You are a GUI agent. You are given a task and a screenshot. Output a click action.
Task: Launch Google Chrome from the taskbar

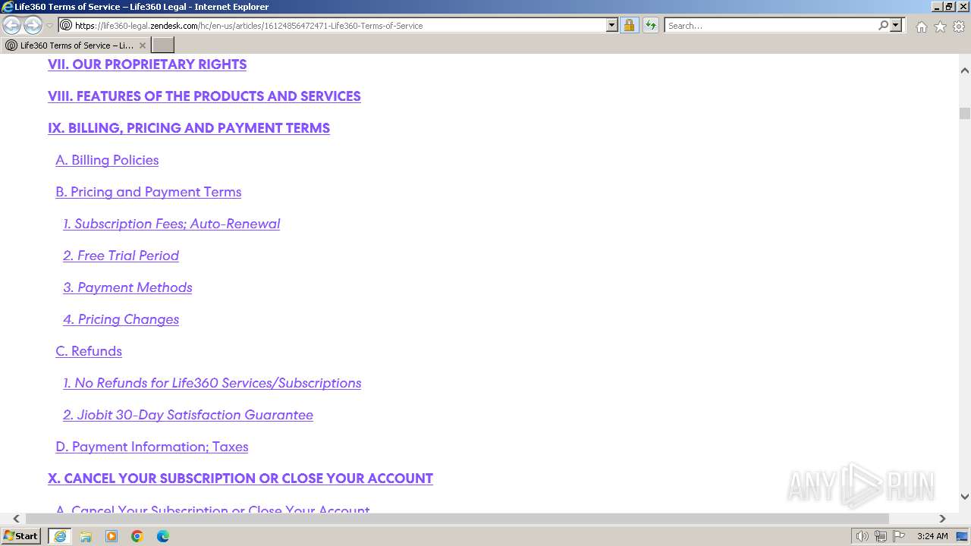click(x=137, y=536)
